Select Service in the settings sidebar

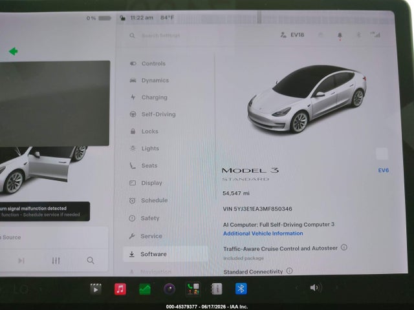(x=146, y=236)
